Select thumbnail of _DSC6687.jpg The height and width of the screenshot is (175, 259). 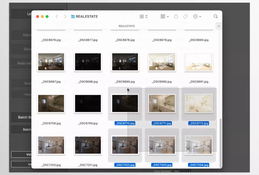tap(51, 62)
